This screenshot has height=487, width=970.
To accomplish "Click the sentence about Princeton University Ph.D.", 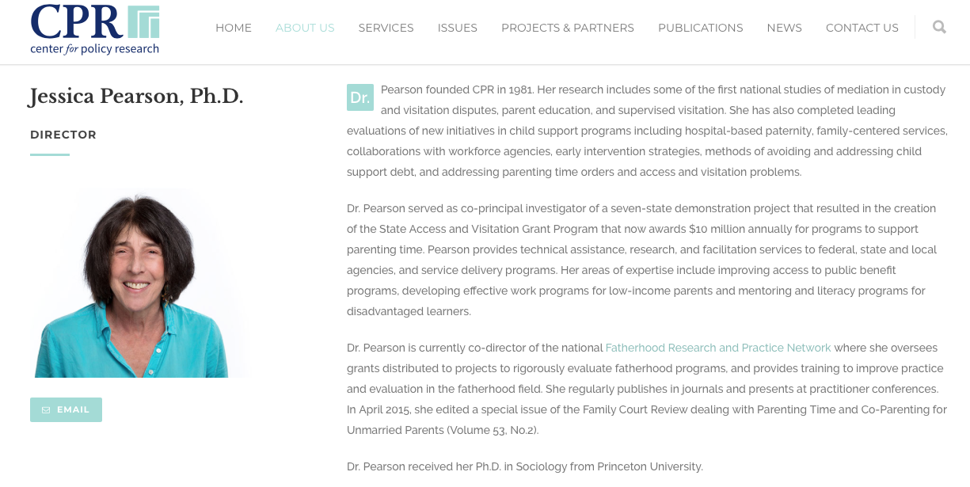I will point(524,466).
